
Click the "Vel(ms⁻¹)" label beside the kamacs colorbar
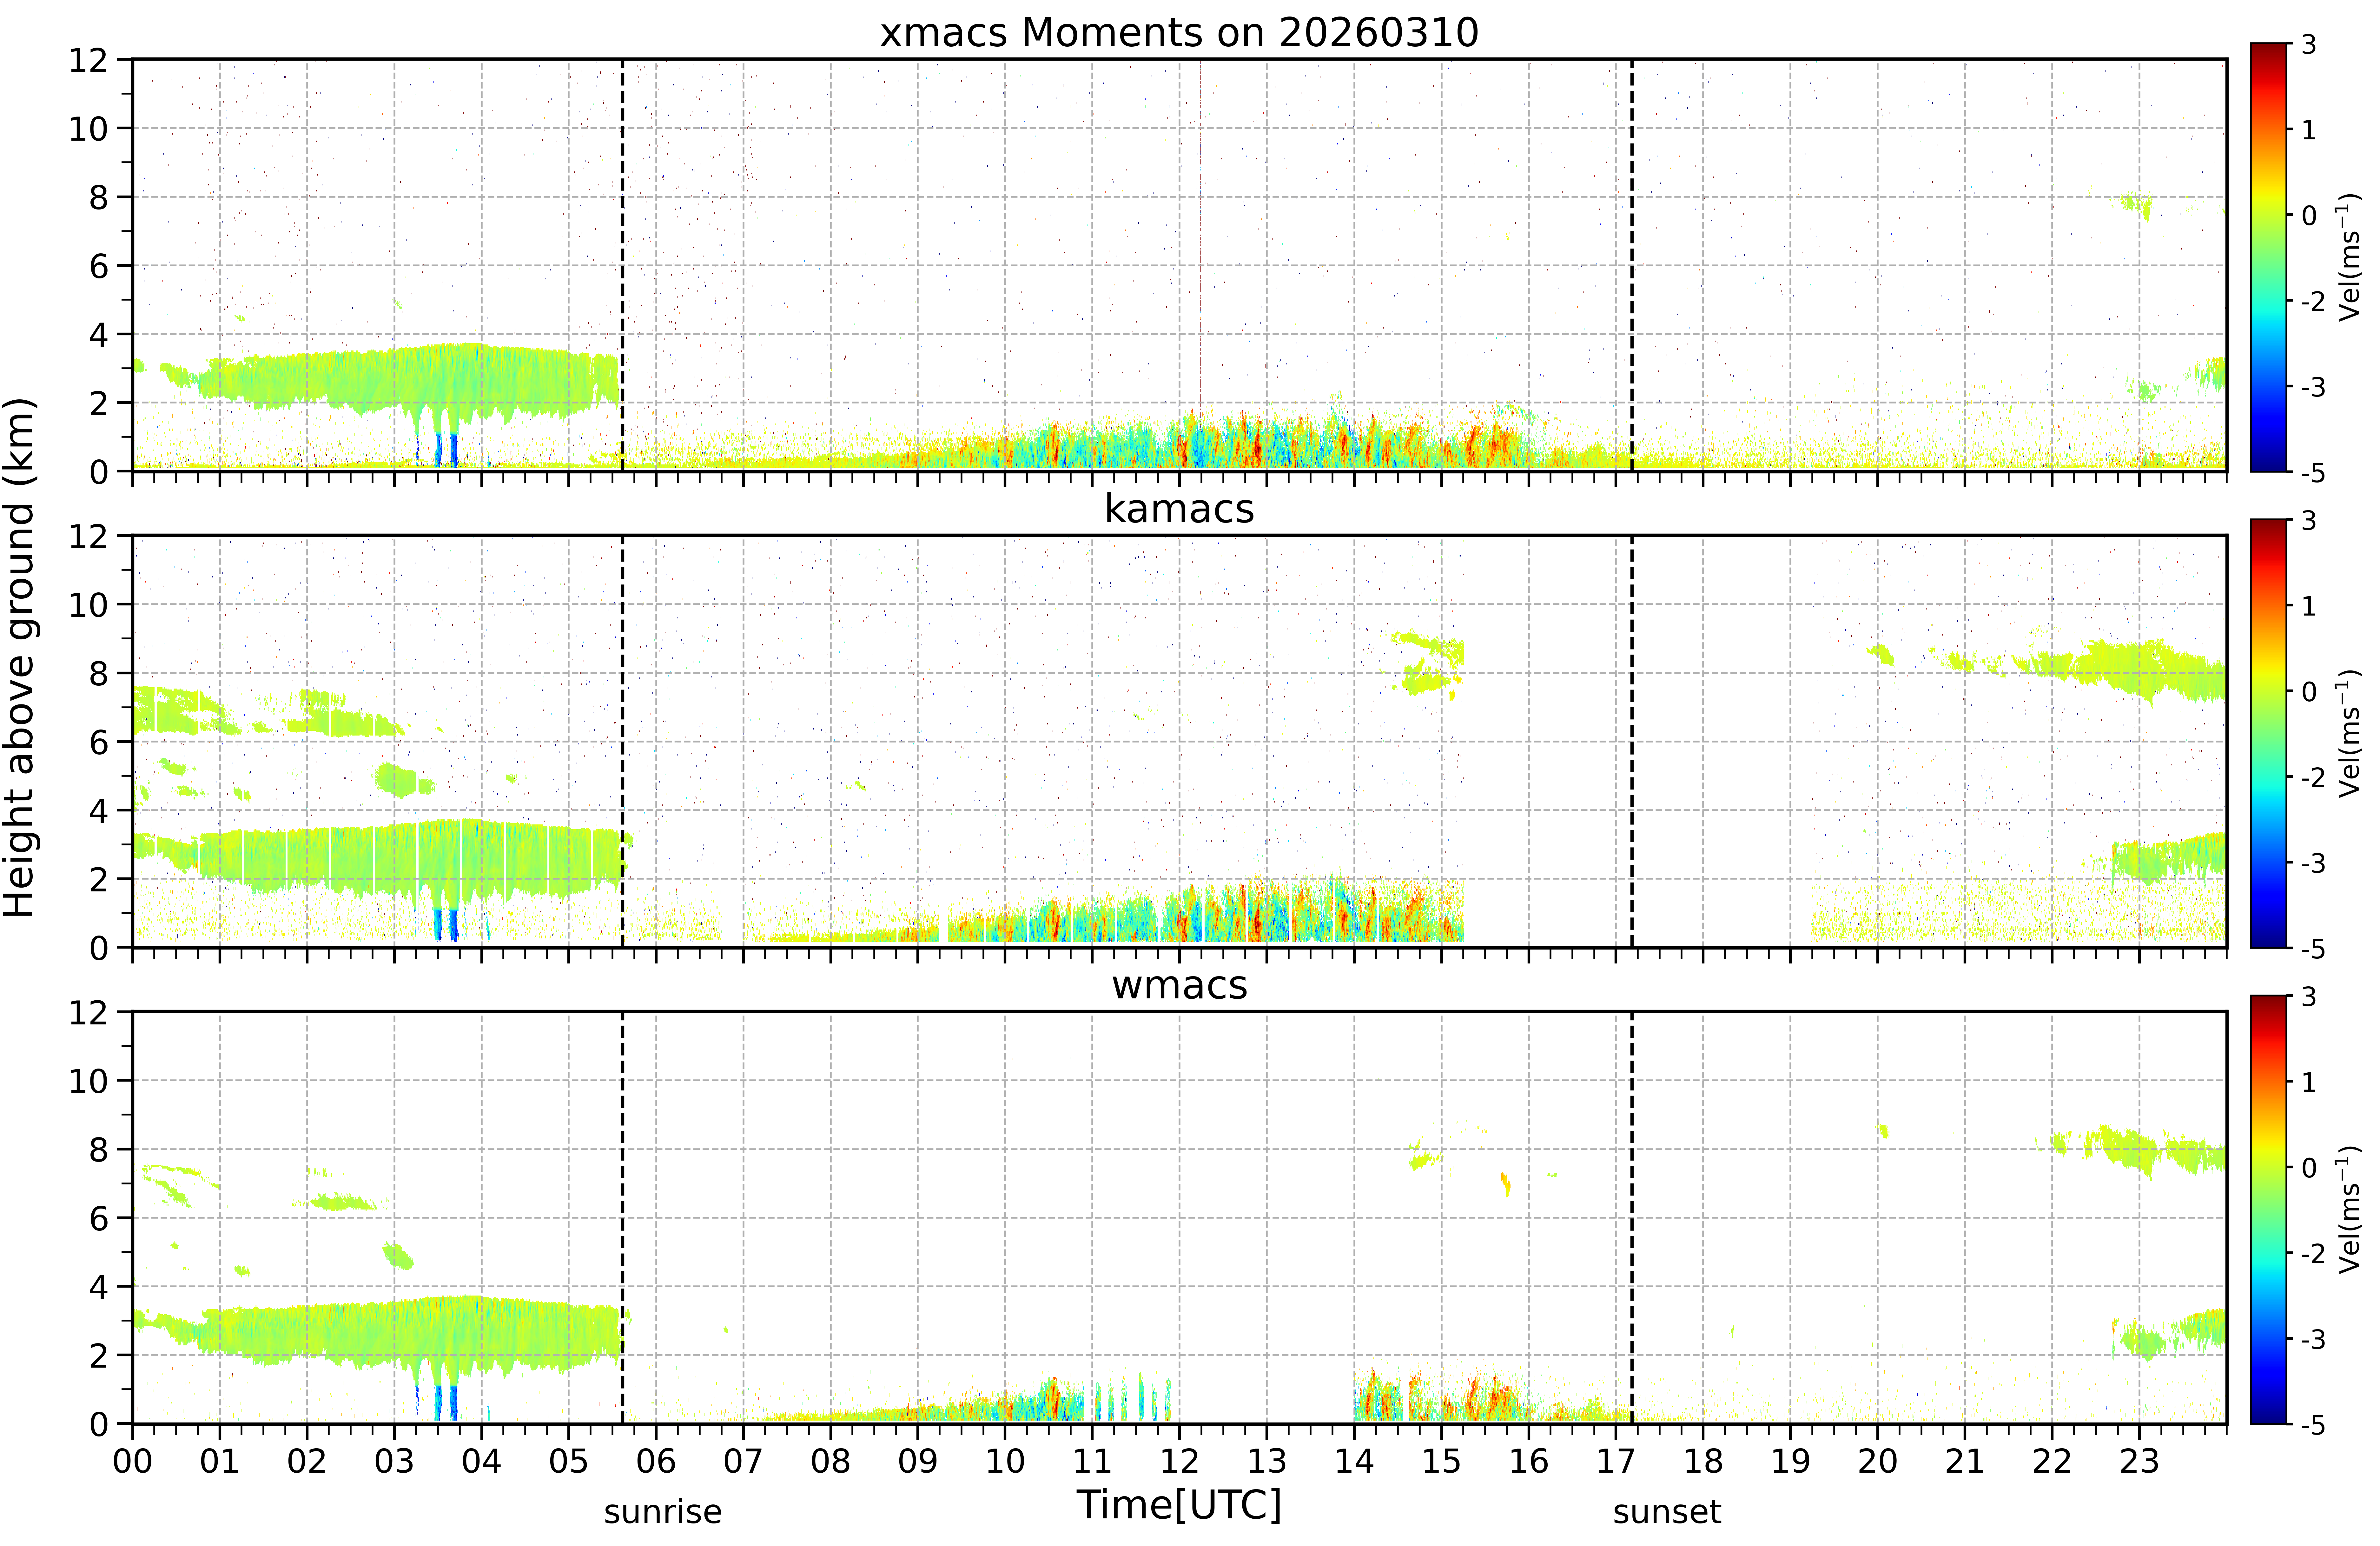coord(2349,733)
